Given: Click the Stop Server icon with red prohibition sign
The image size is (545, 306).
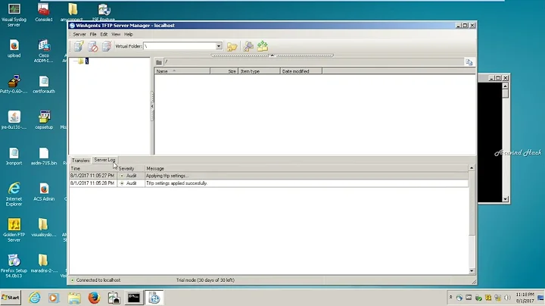Looking at the screenshot, I should coord(93,46).
